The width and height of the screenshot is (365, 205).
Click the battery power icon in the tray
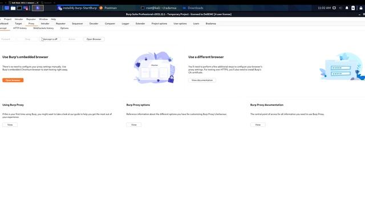[353, 8]
